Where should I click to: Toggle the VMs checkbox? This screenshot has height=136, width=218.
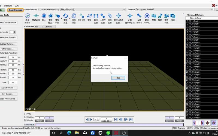[25, 114]
